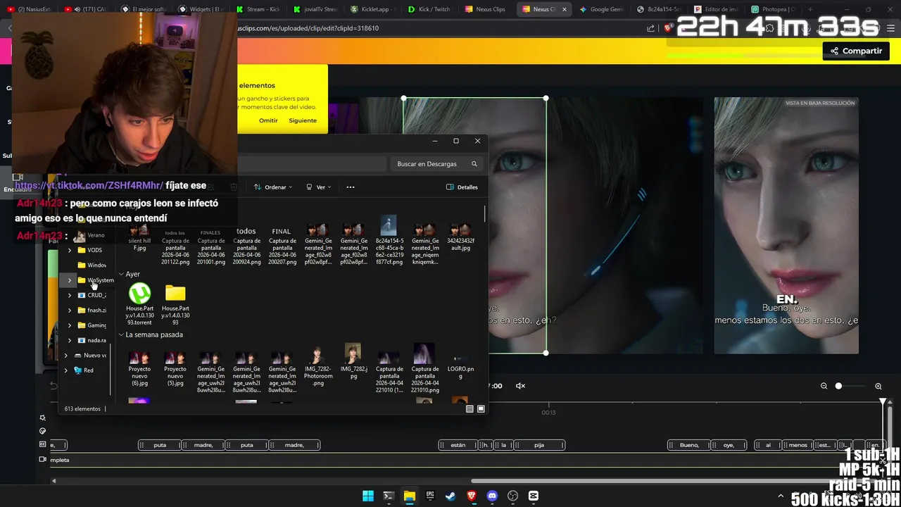
Task: Select IMG_7282-Photoroom.png file
Action: pyautogui.click(x=318, y=365)
